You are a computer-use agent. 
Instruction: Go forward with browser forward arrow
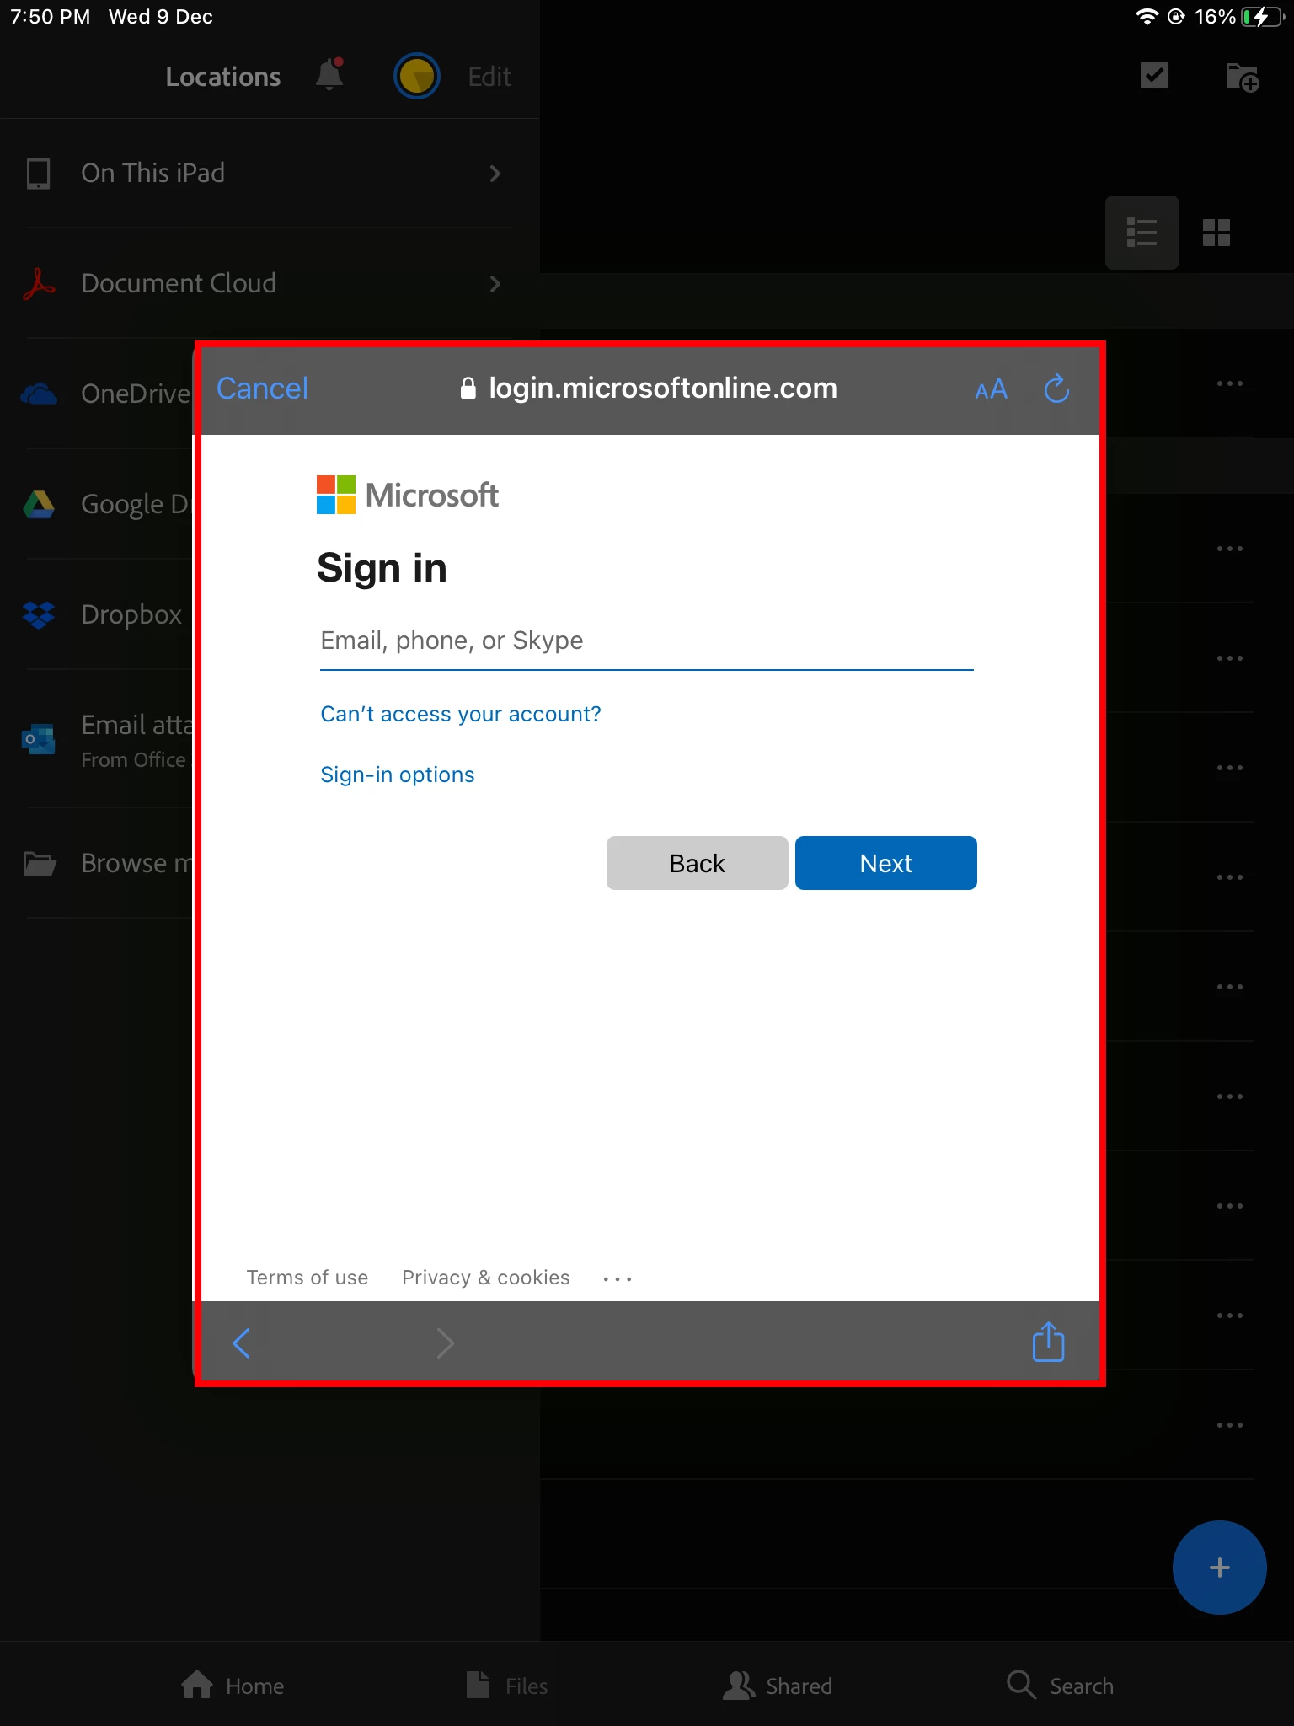pos(446,1343)
